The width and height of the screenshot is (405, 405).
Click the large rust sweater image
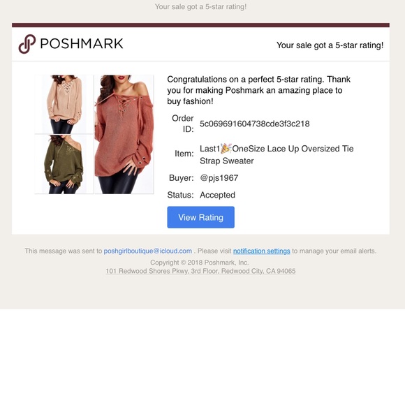(x=124, y=134)
